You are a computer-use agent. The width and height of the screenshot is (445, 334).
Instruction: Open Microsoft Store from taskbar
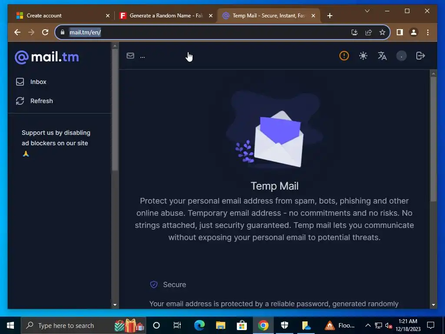(x=242, y=325)
